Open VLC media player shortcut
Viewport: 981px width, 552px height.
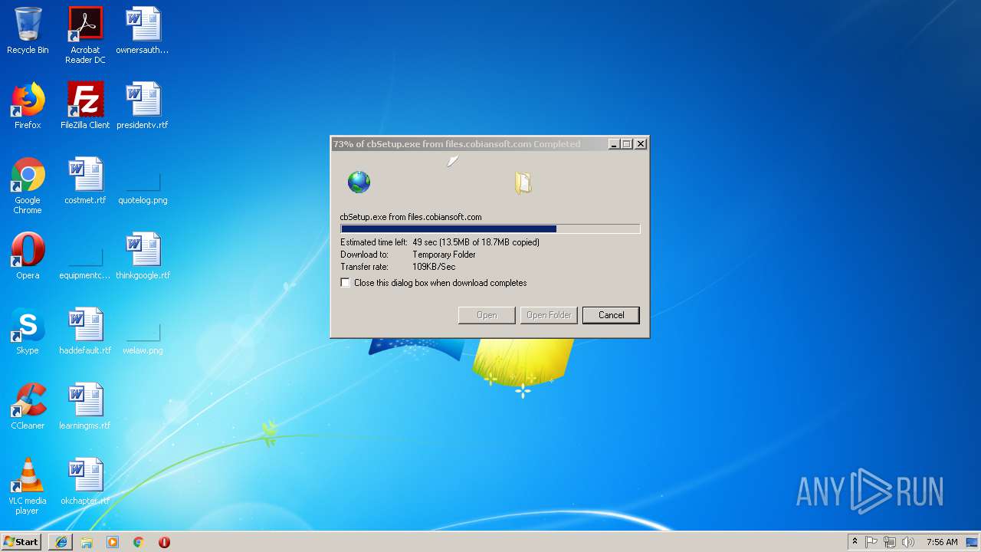click(28, 486)
